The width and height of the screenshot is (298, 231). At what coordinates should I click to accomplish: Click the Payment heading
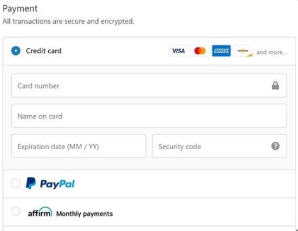click(x=20, y=9)
